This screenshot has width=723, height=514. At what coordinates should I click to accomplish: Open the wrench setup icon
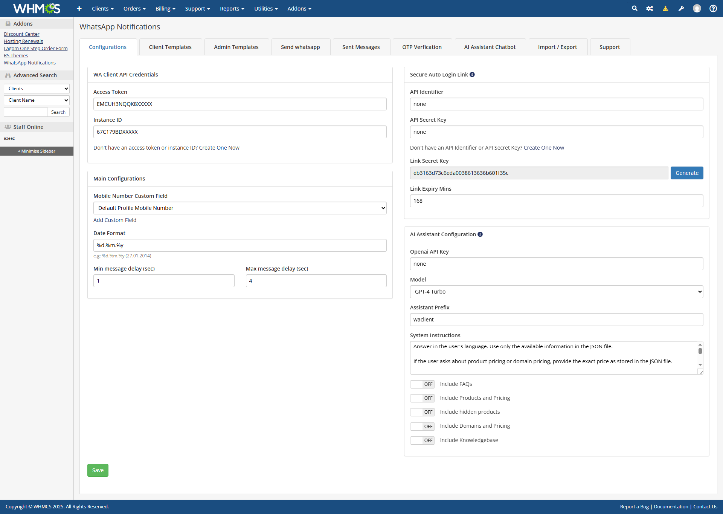[681, 8]
